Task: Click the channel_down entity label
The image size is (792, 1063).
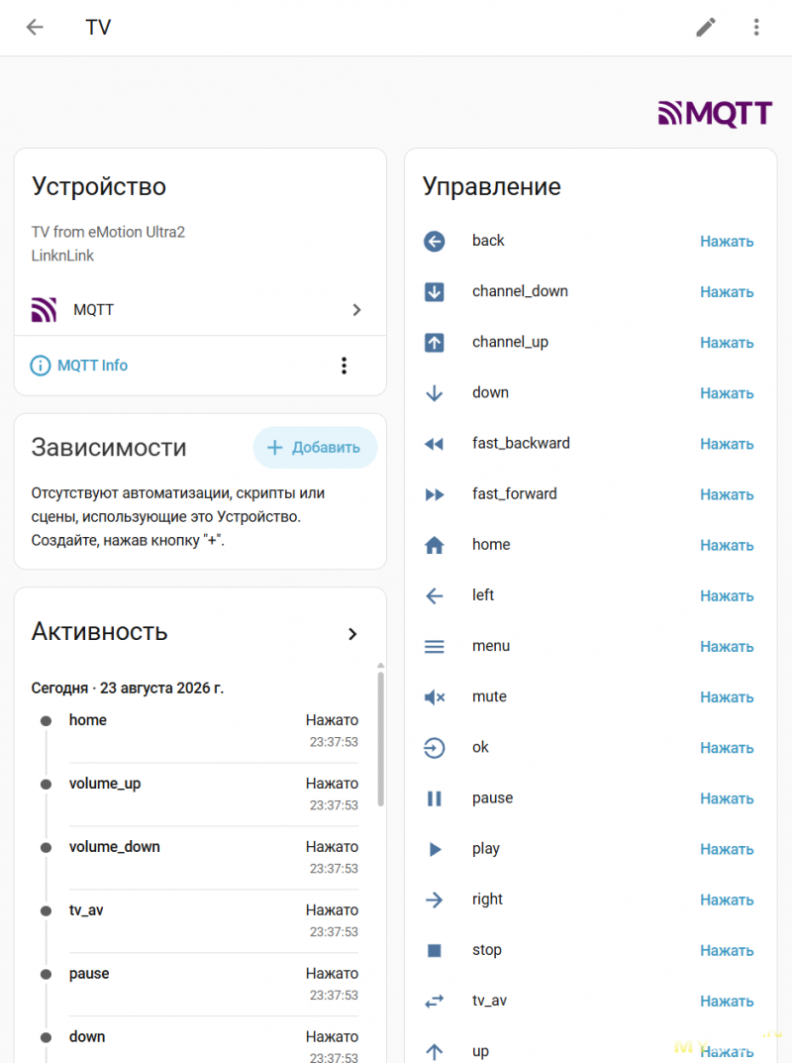Action: 520,291
